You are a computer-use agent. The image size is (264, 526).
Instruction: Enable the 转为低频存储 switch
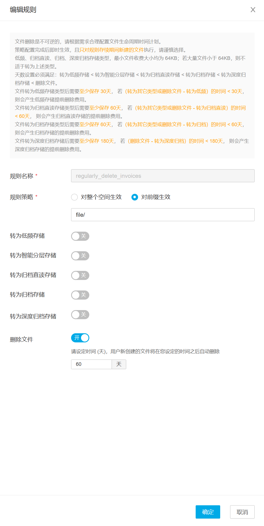pos(80,236)
